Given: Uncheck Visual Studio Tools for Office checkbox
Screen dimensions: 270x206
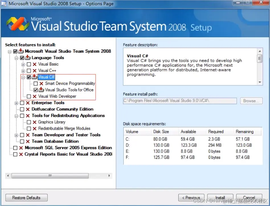Looking at the screenshot, I should click(36, 90).
